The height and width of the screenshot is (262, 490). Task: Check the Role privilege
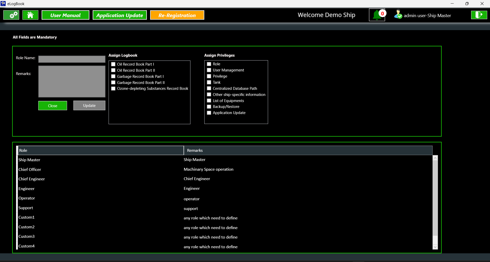[209, 64]
